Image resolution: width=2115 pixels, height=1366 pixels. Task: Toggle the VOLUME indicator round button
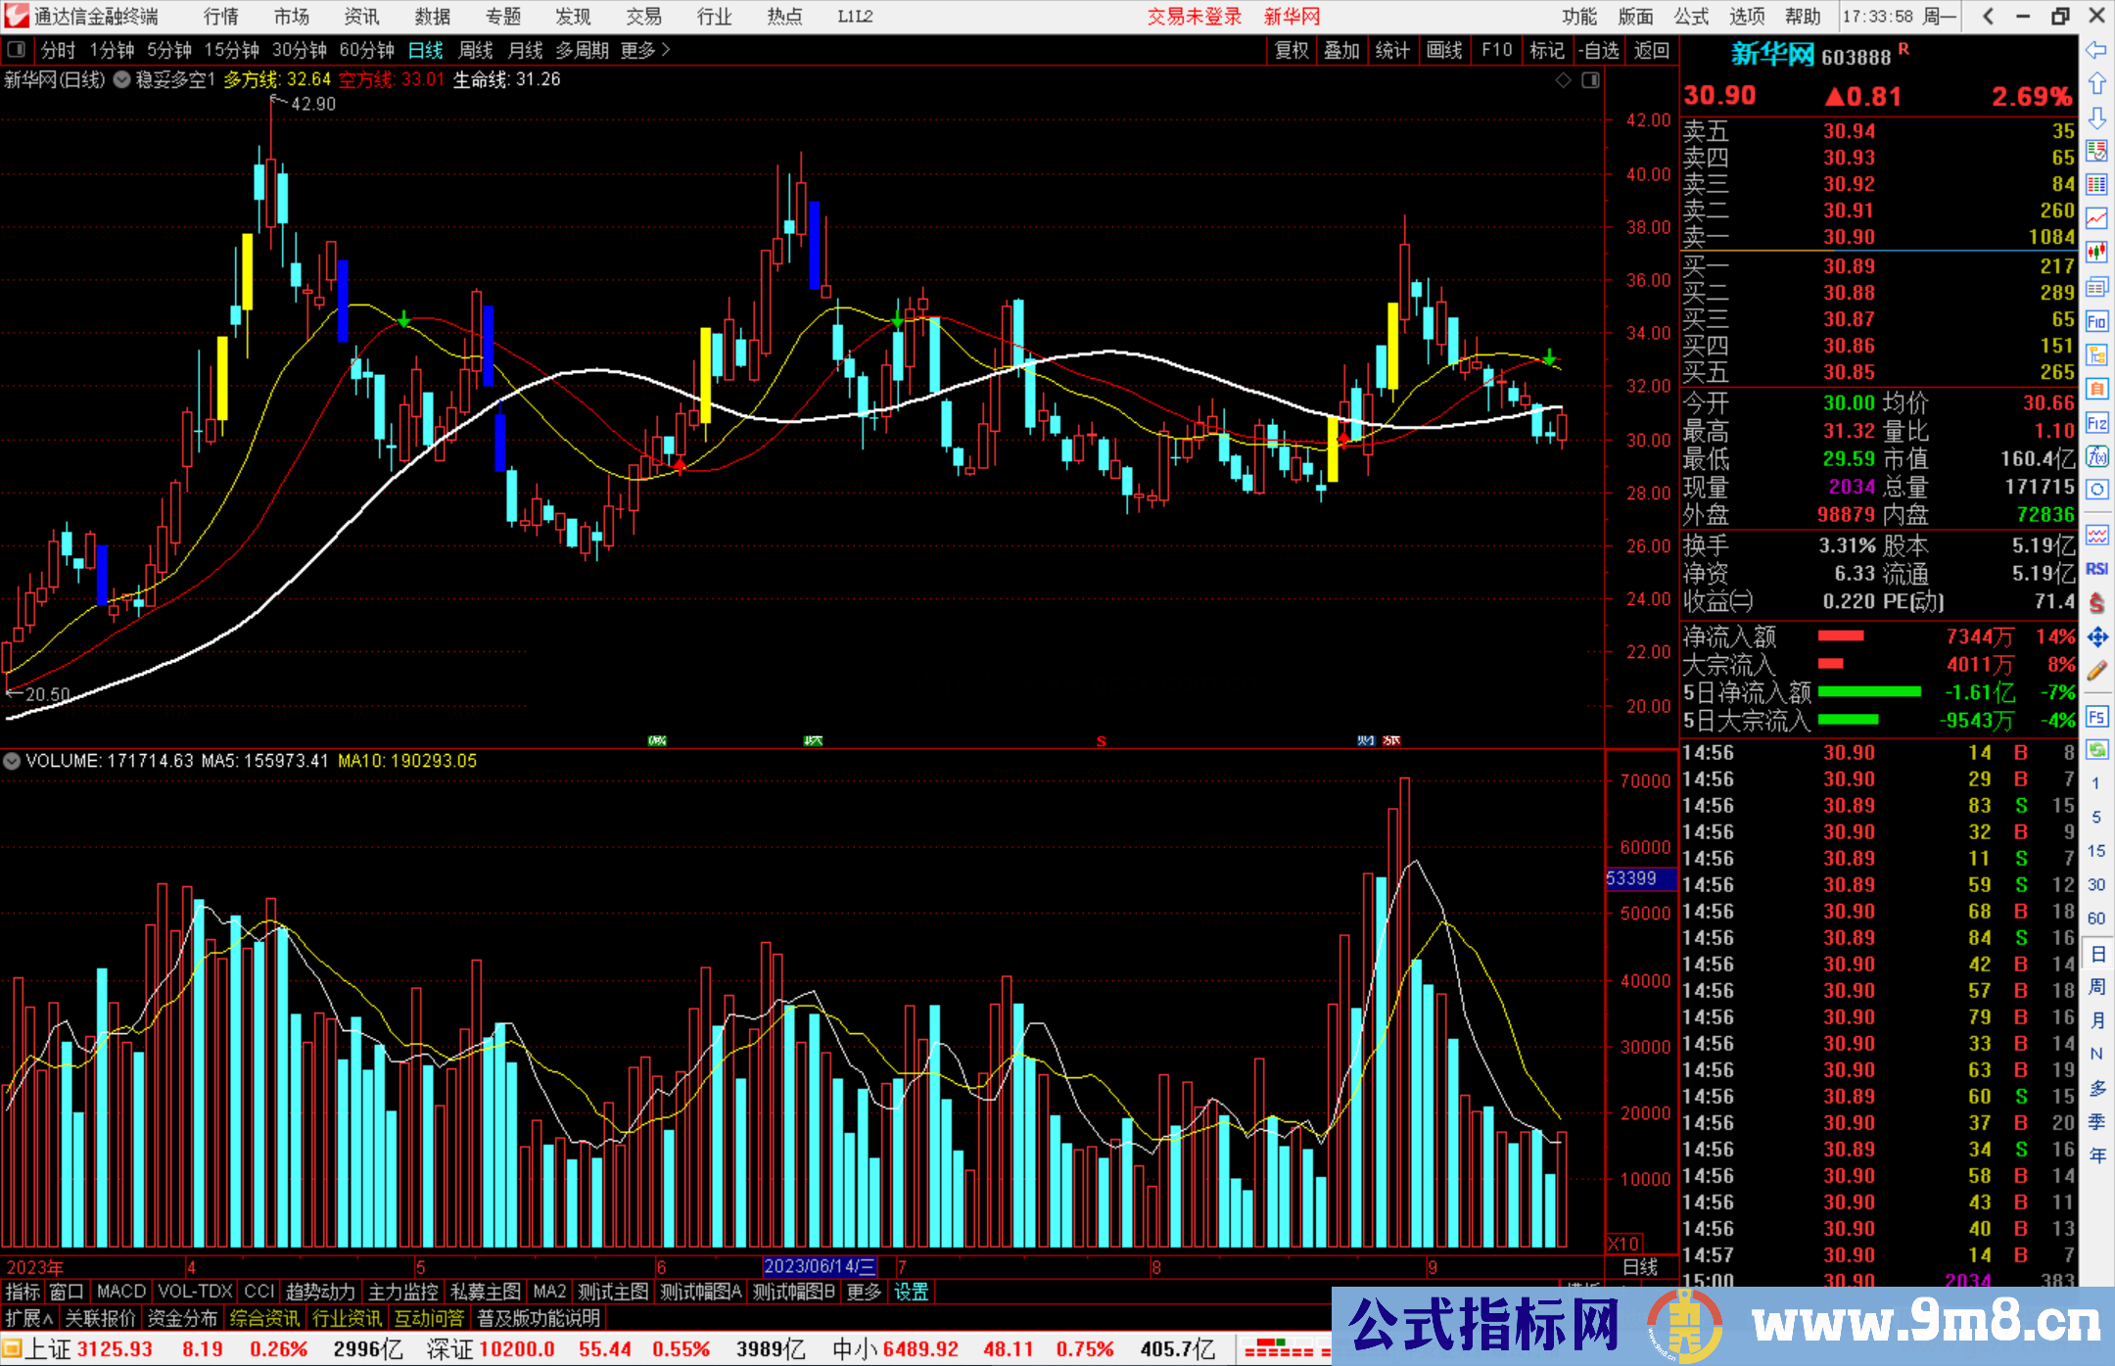(x=12, y=761)
